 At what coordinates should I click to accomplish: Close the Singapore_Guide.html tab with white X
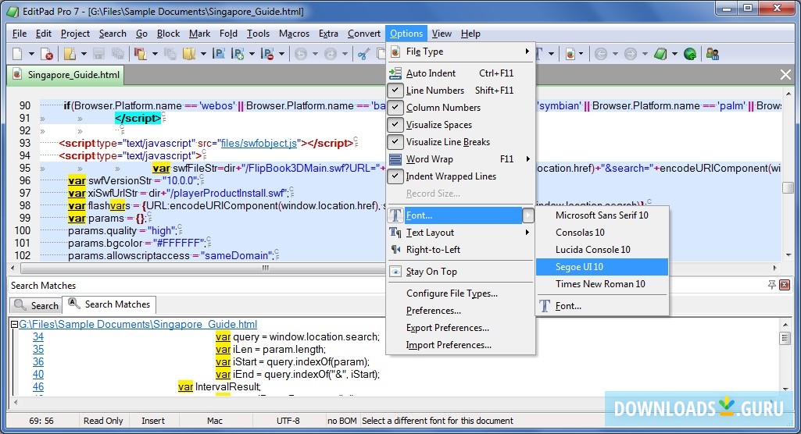click(785, 75)
